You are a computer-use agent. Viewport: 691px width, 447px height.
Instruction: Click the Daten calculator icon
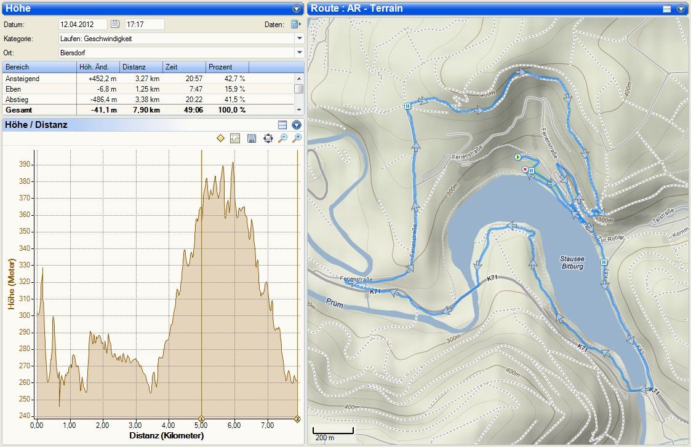295,25
